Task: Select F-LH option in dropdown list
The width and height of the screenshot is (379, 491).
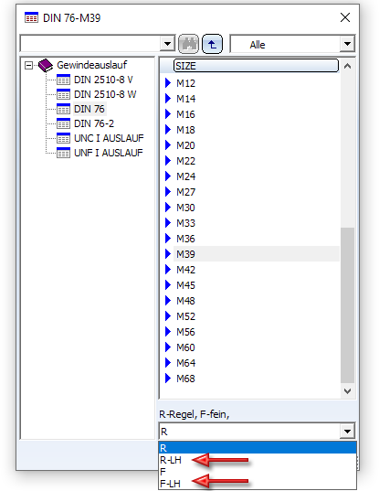Action: click(x=258, y=484)
